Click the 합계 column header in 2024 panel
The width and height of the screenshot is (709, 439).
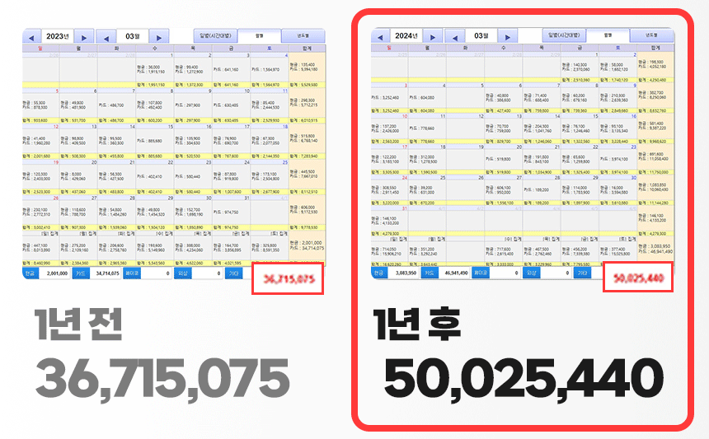coord(655,48)
